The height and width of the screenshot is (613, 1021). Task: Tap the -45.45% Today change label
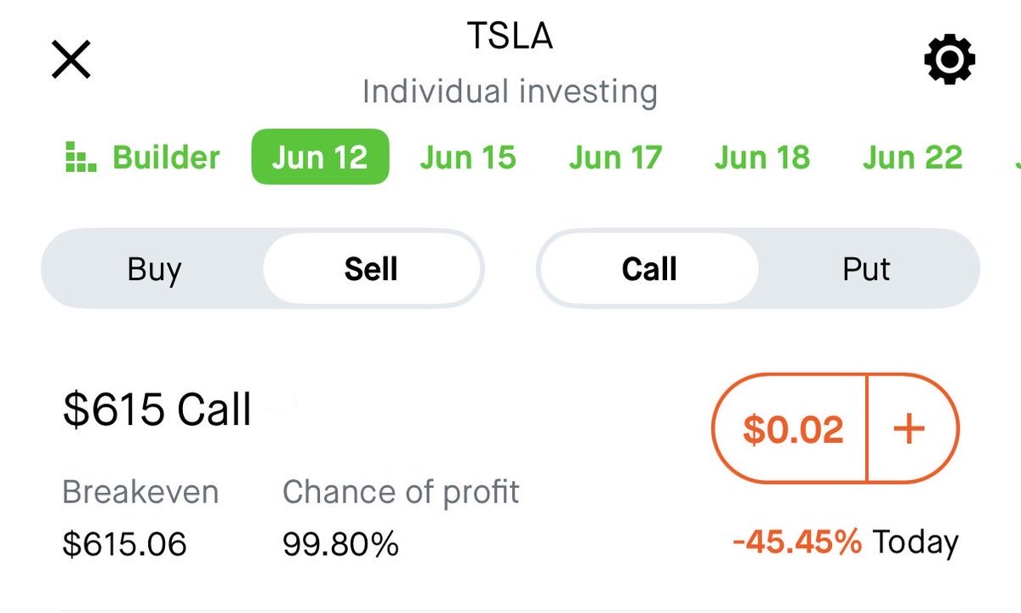tap(845, 541)
